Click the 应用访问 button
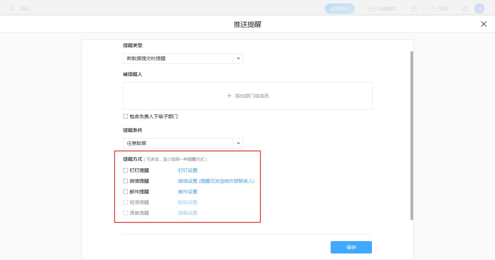Screen dimensions: 495x260 pyautogui.click(x=340, y=9)
